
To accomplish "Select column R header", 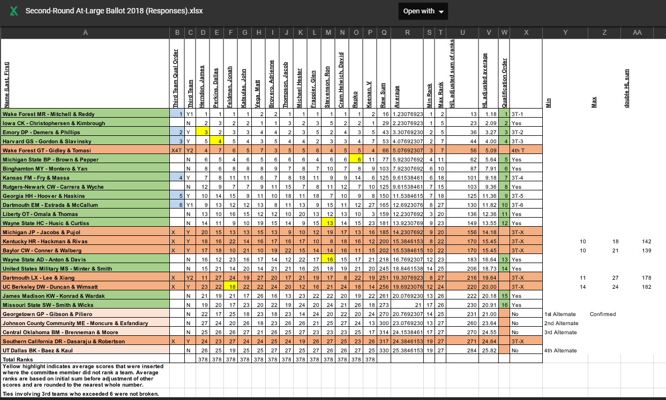I will point(407,33).
